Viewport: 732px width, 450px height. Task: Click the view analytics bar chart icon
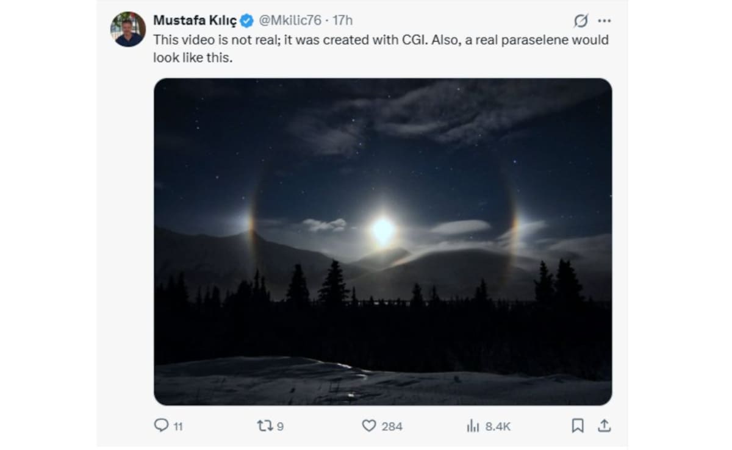point(473,426)
